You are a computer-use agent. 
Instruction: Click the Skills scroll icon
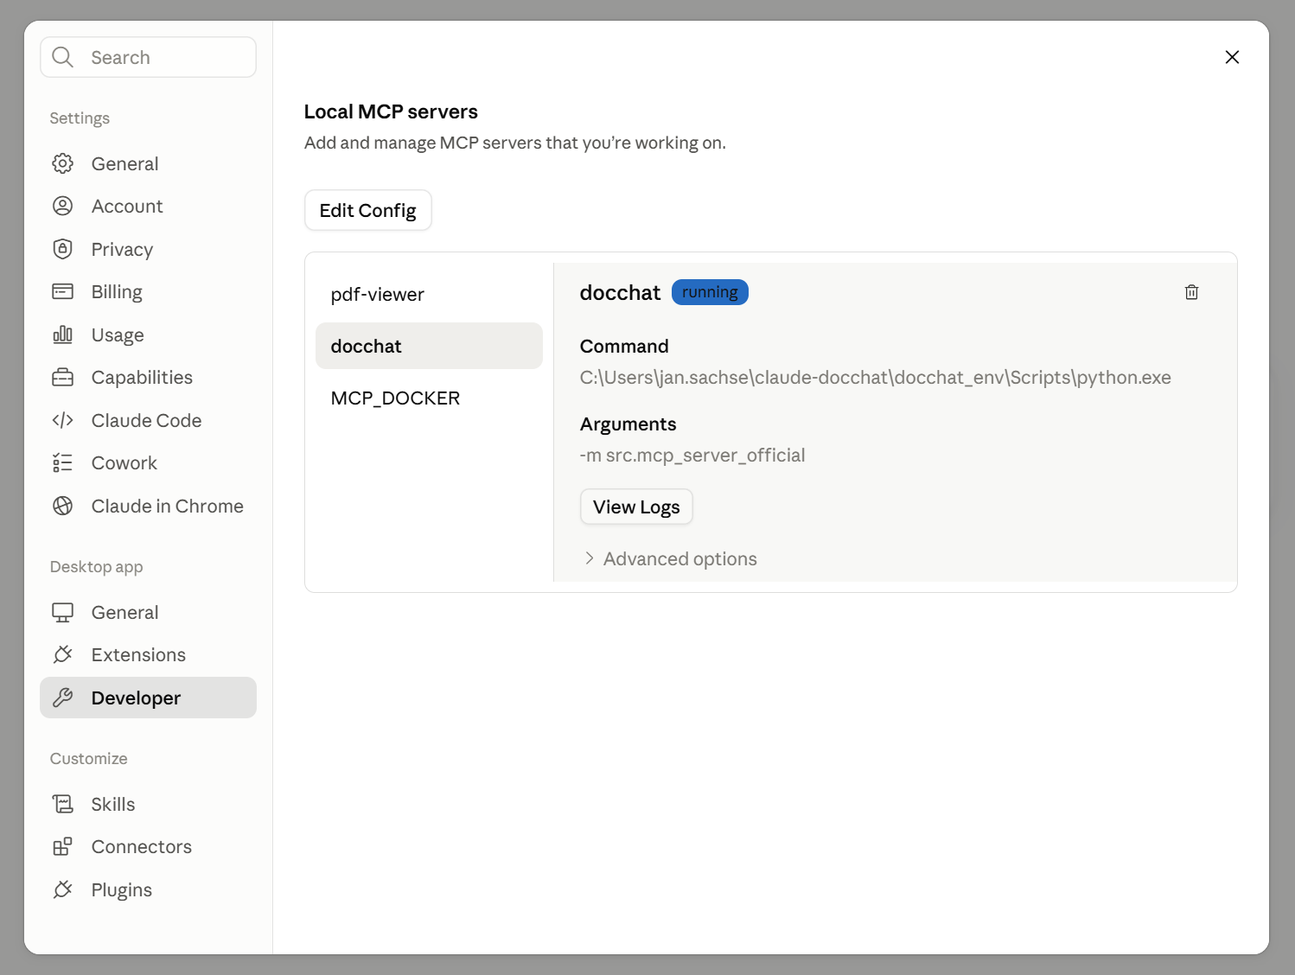(x=62, y=804)
